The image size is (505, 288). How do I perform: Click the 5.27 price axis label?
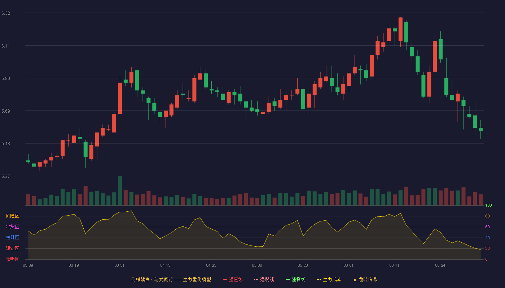[x=6, y=176]
